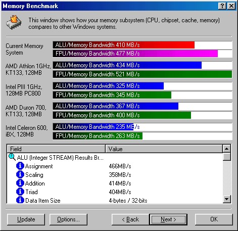The height and width of the screenshot is (231, 238).
Task: Click the info icon next to Triad
Action: tap(20, 192)
